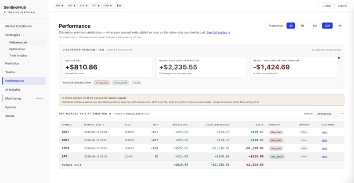Viewport: 354px width, 183px height.
Task: View decision for the COPX exit
Action: click(x=325, y=148)
